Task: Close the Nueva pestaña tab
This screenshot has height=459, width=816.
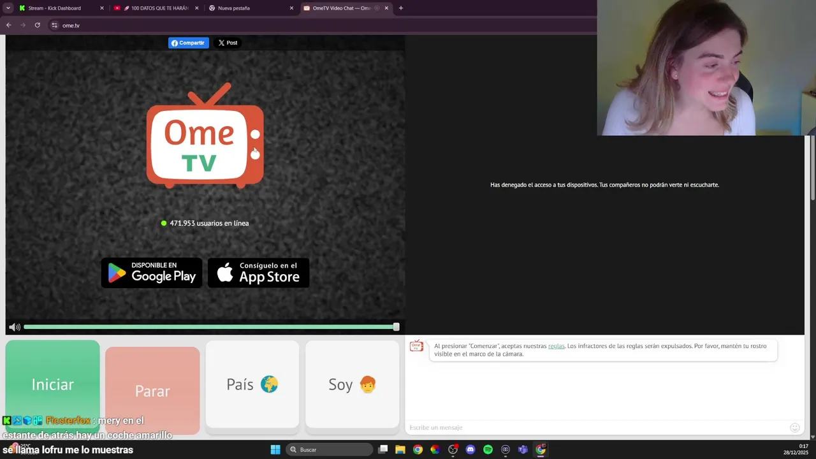Action: point(291,8)
